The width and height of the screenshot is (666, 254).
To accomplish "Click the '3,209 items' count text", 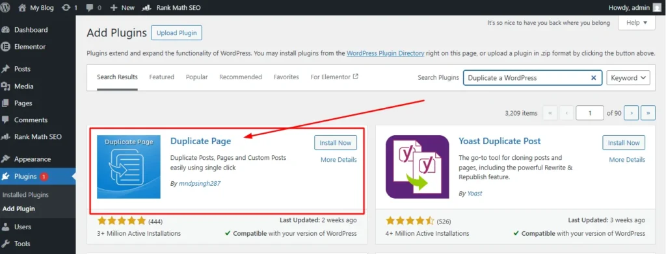I will point(521,113).
